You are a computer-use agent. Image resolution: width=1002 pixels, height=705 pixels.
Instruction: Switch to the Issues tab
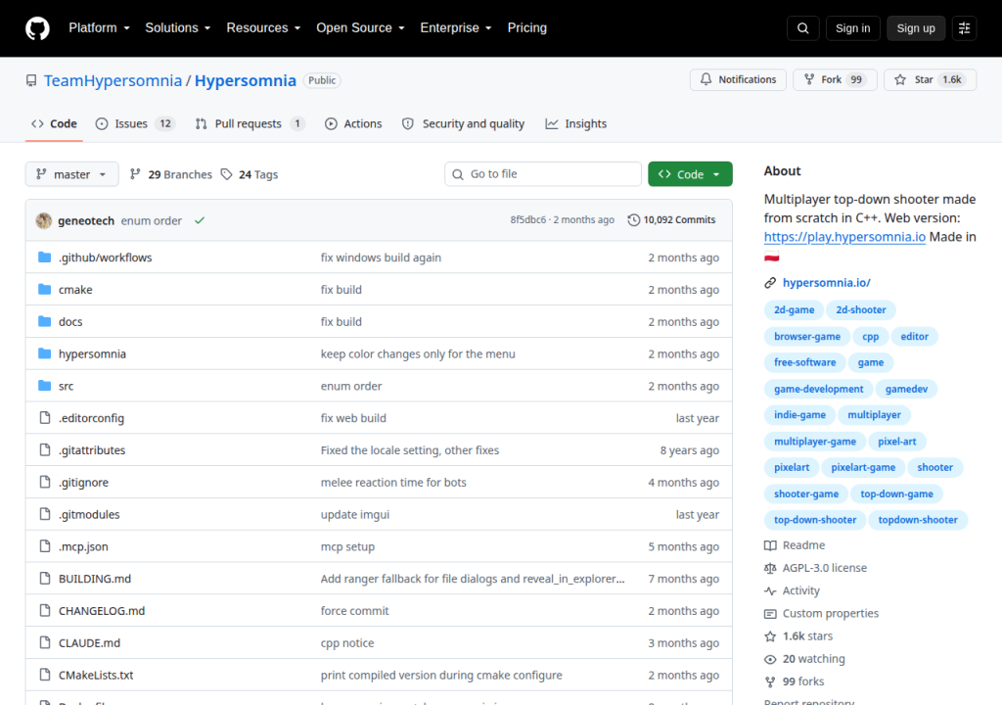click(x=135, y=124)
